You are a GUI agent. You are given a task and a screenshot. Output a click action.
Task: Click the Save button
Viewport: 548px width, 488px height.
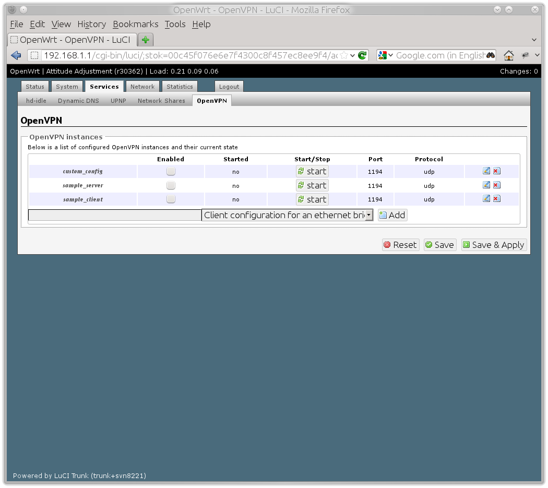click(x=440, y=245)
